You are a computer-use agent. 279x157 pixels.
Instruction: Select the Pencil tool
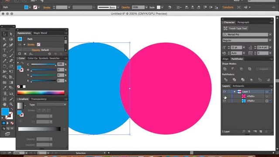4,61
